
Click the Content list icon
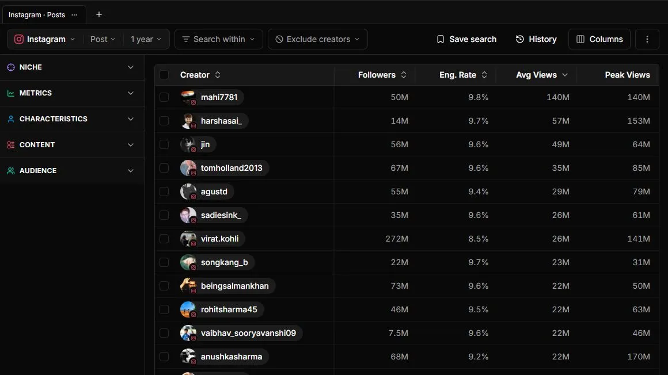point(11,145)
